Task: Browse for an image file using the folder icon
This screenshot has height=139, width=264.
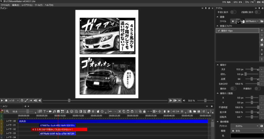Action: pos(262,21)
